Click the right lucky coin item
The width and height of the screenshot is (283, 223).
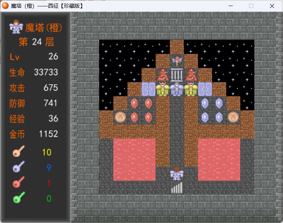pyautogui.click(x=233, y=117)
